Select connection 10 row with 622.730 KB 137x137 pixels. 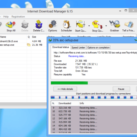click(x=94, y=111)
